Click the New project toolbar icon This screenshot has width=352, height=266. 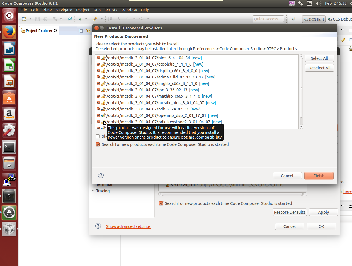coord(24,19)
